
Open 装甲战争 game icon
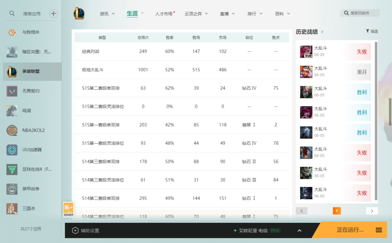coord(12,189)
